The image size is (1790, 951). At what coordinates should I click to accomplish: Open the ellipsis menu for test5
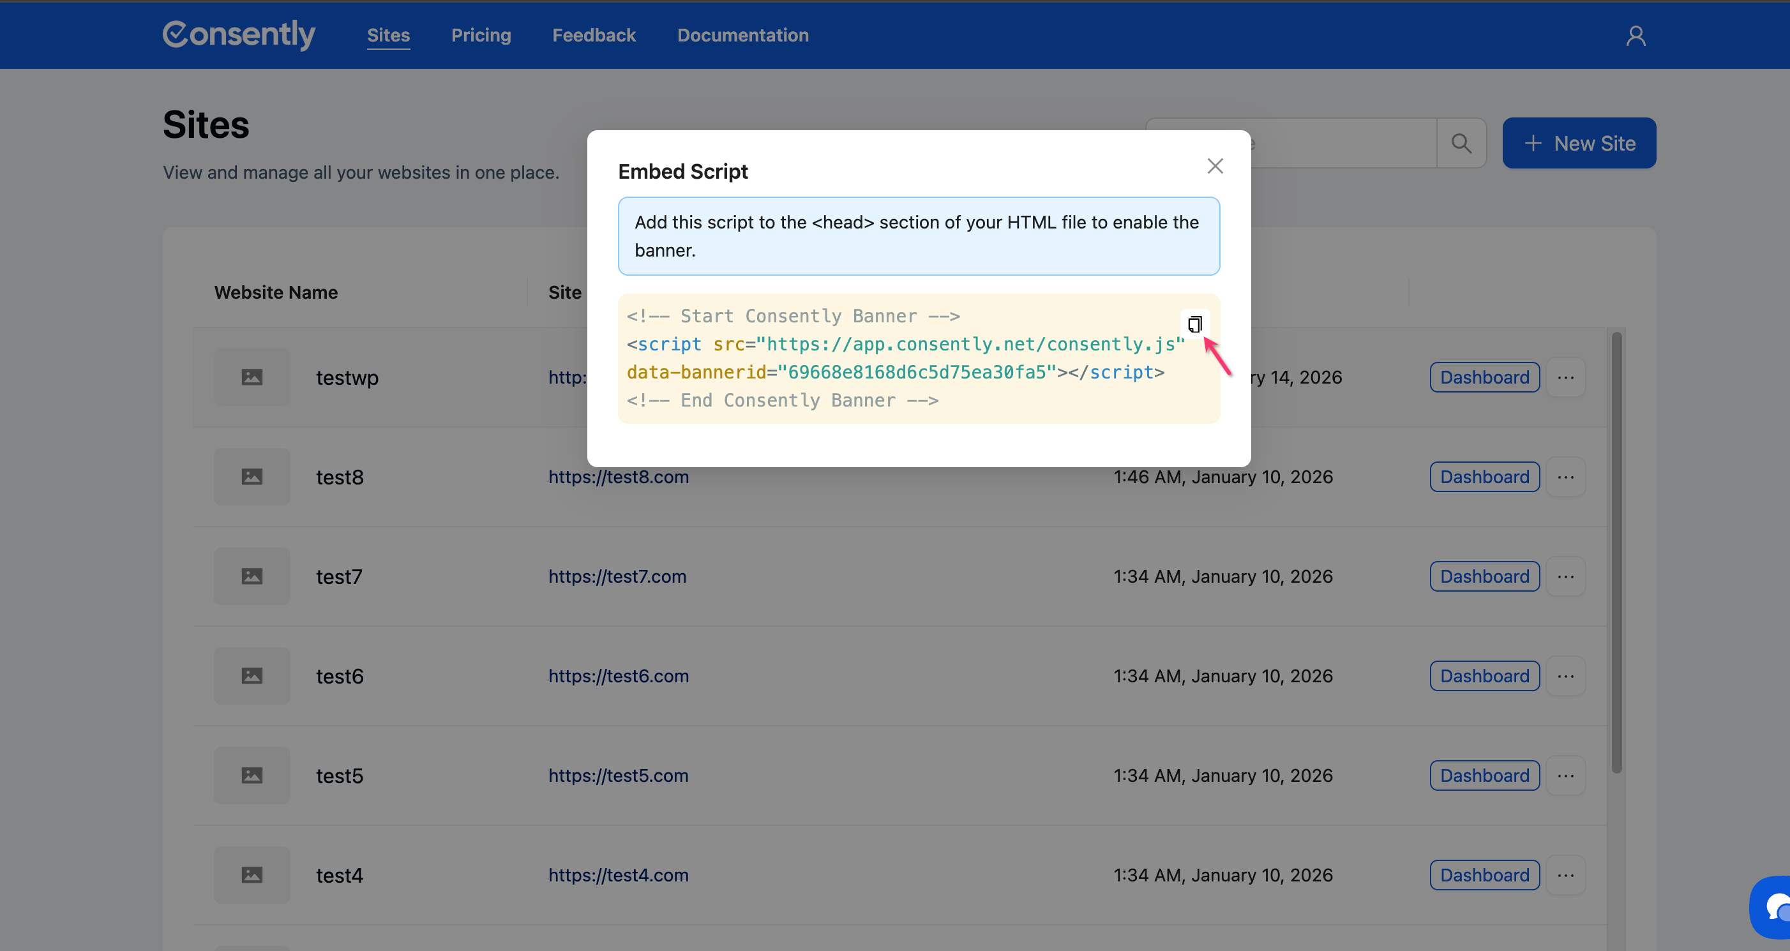1565,775
